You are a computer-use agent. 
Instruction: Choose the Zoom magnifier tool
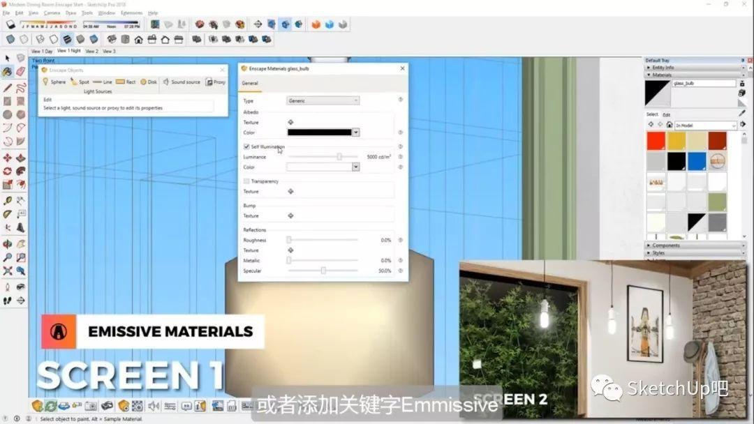(7, 257)
